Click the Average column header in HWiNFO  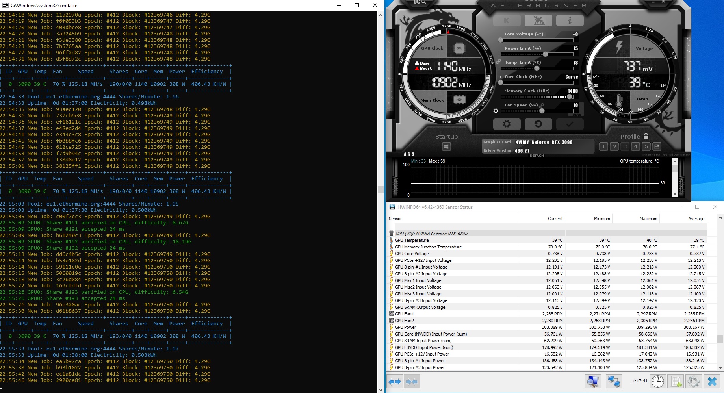(683, 219)
